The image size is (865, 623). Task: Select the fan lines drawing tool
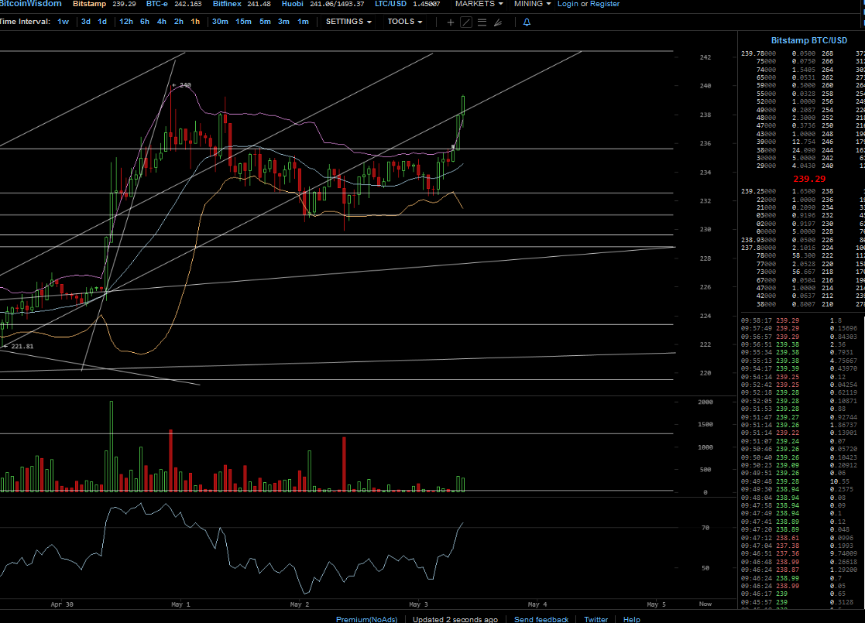(498, 22)
